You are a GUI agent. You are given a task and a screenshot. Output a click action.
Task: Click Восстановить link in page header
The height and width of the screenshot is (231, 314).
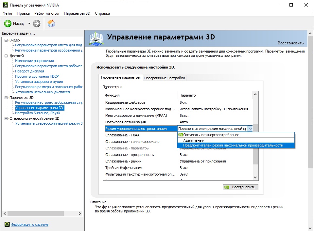[x=290, y=43]
